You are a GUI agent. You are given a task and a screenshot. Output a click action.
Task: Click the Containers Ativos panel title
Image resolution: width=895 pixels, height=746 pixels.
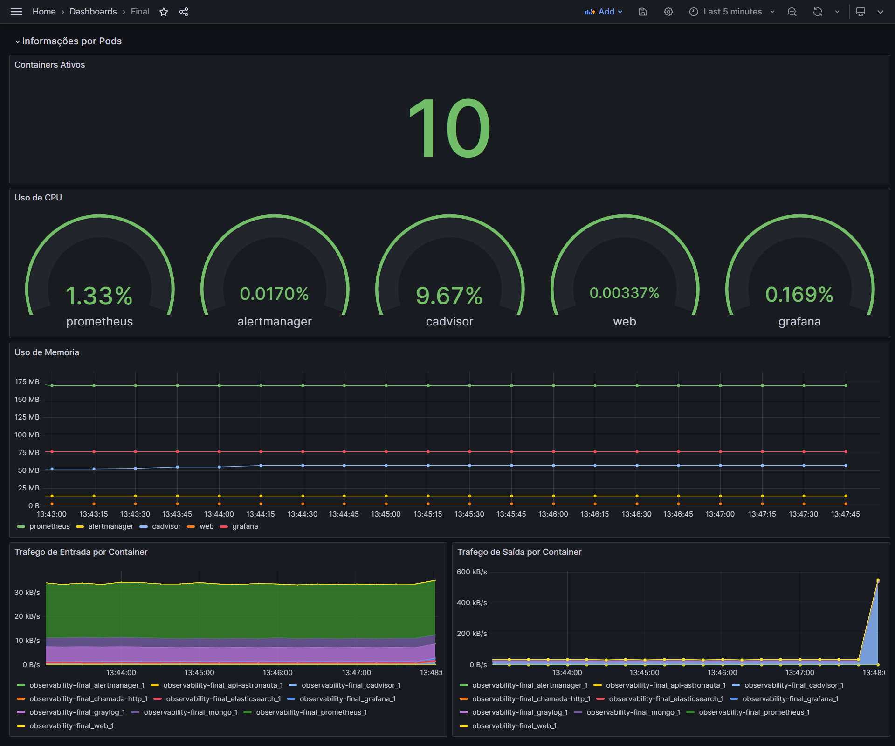(x=49, y=65)
